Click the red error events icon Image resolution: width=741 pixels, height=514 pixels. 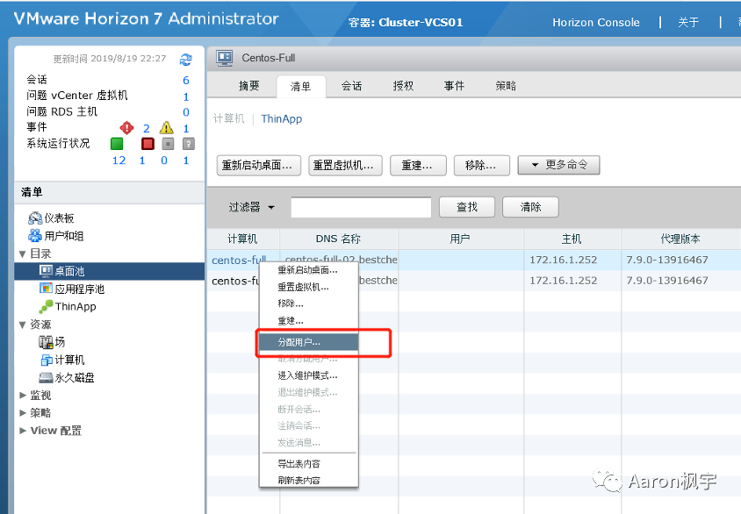click(x=126, y=127)
